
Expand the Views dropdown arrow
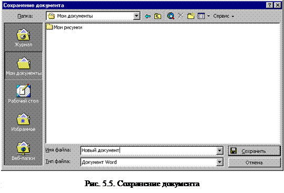point(208,16)
